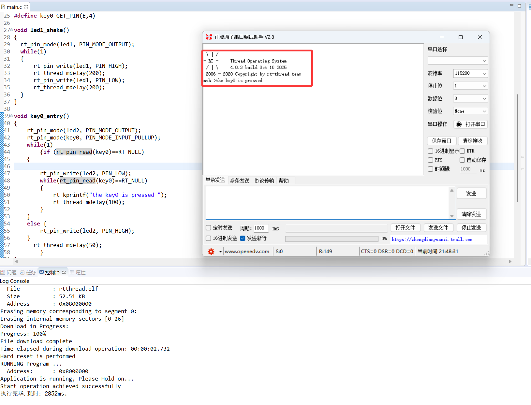Uncheck the 发送新行 newline checkbox

(x=243, y=238)
